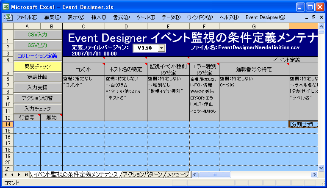
Task: Click the horizontal scrollbar thumb
Action: click(215, 174)
